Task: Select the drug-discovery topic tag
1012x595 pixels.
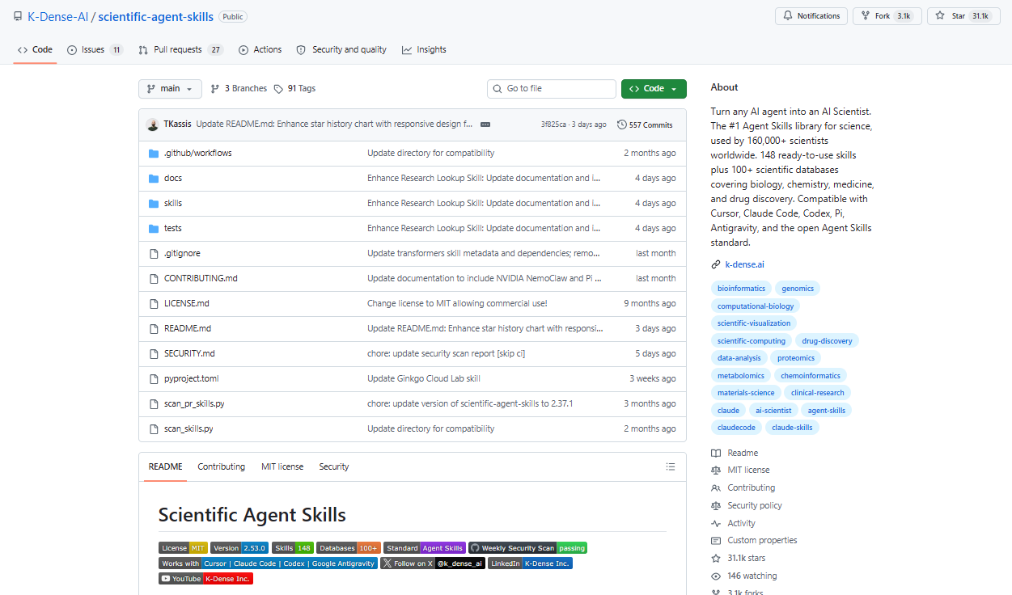Action: pyautogui.click(x=826, y=340)
